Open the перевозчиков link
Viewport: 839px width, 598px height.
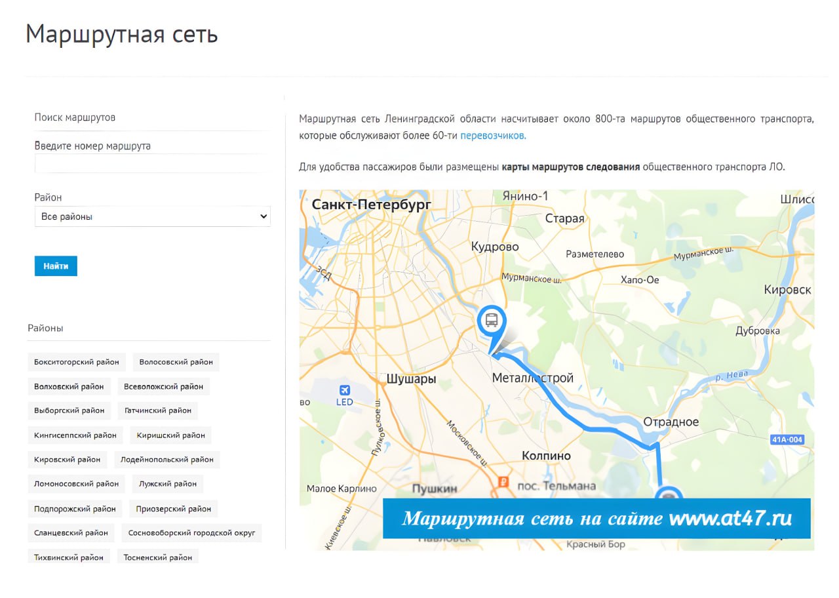pos(493,136)
